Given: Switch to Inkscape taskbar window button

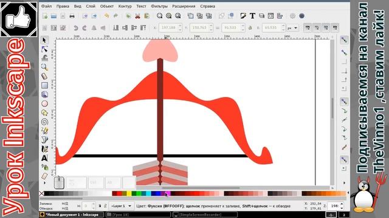Looking at the screenshot, I should (x=72, y=214).
